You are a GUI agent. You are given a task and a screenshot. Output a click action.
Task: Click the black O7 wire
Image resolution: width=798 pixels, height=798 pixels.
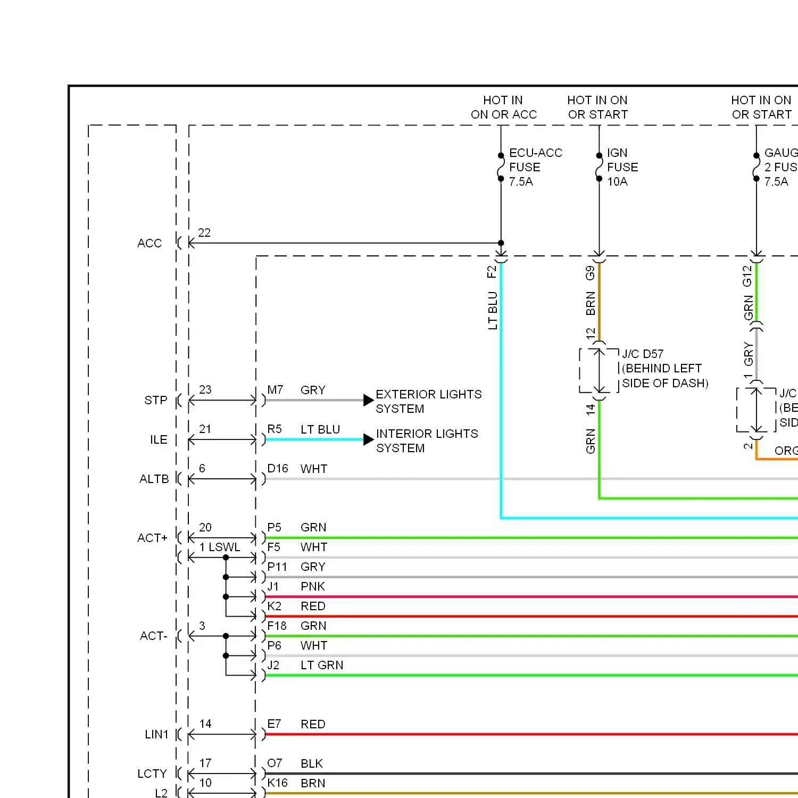click(x=531, y=774)
